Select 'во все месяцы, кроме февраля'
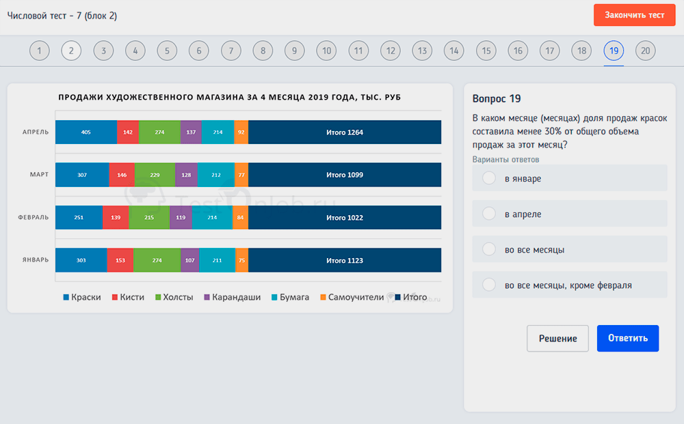This screenshot has height=424, width=684. [489, 285]
